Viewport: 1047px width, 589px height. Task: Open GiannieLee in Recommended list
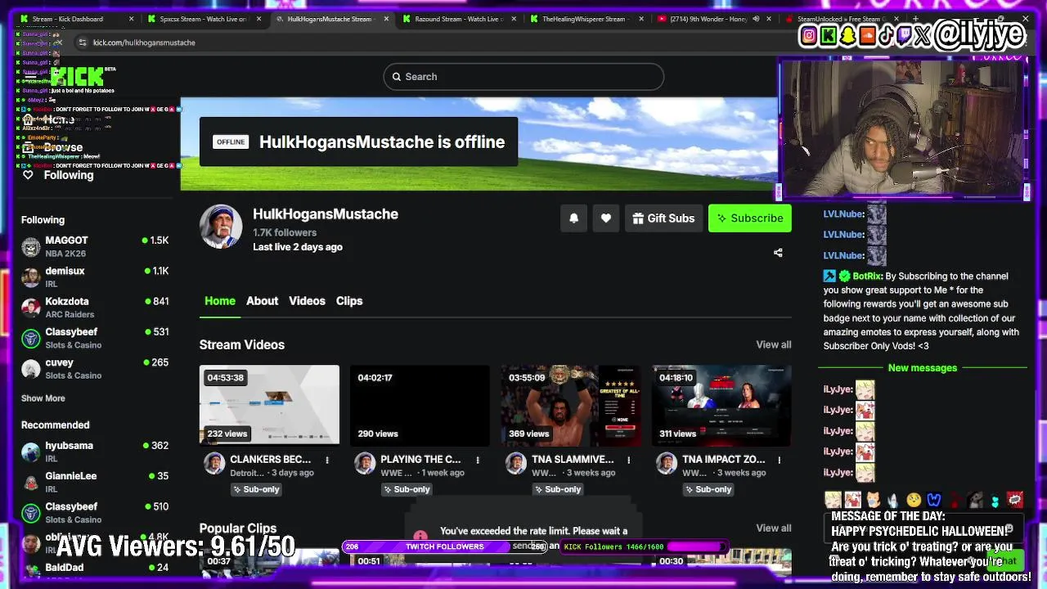pos(95,483)
